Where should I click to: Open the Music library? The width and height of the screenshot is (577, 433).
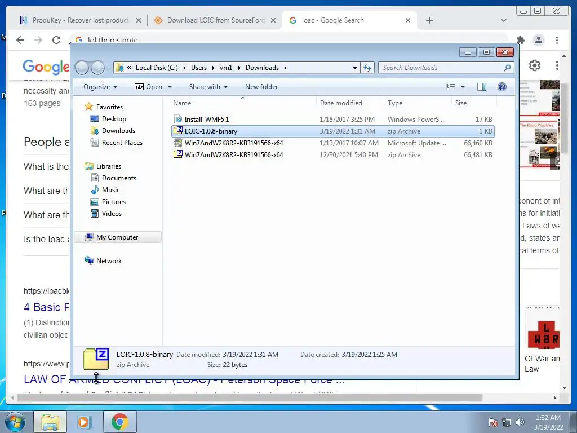click(111, 190)
